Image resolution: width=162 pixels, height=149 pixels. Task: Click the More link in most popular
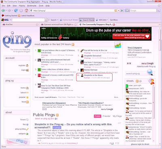coord(117,97)
